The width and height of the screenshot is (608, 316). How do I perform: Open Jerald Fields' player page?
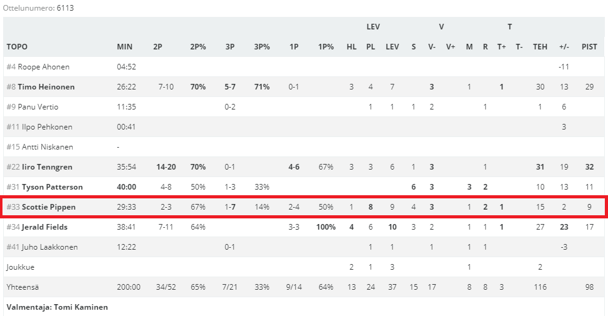tap(45, 227)
